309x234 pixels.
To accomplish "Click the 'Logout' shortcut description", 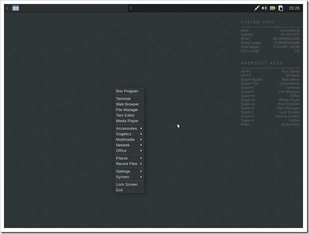I will [294, 120].
